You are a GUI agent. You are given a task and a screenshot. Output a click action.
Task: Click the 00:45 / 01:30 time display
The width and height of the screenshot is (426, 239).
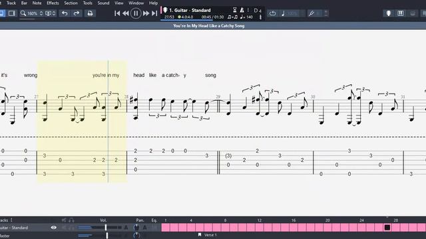[212, 17]
